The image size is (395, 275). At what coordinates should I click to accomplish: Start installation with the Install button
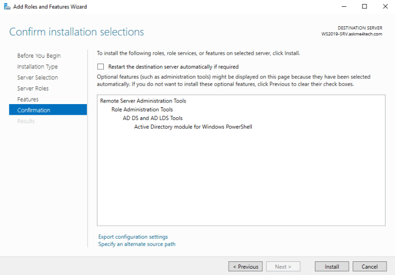[x=332, y=267]
